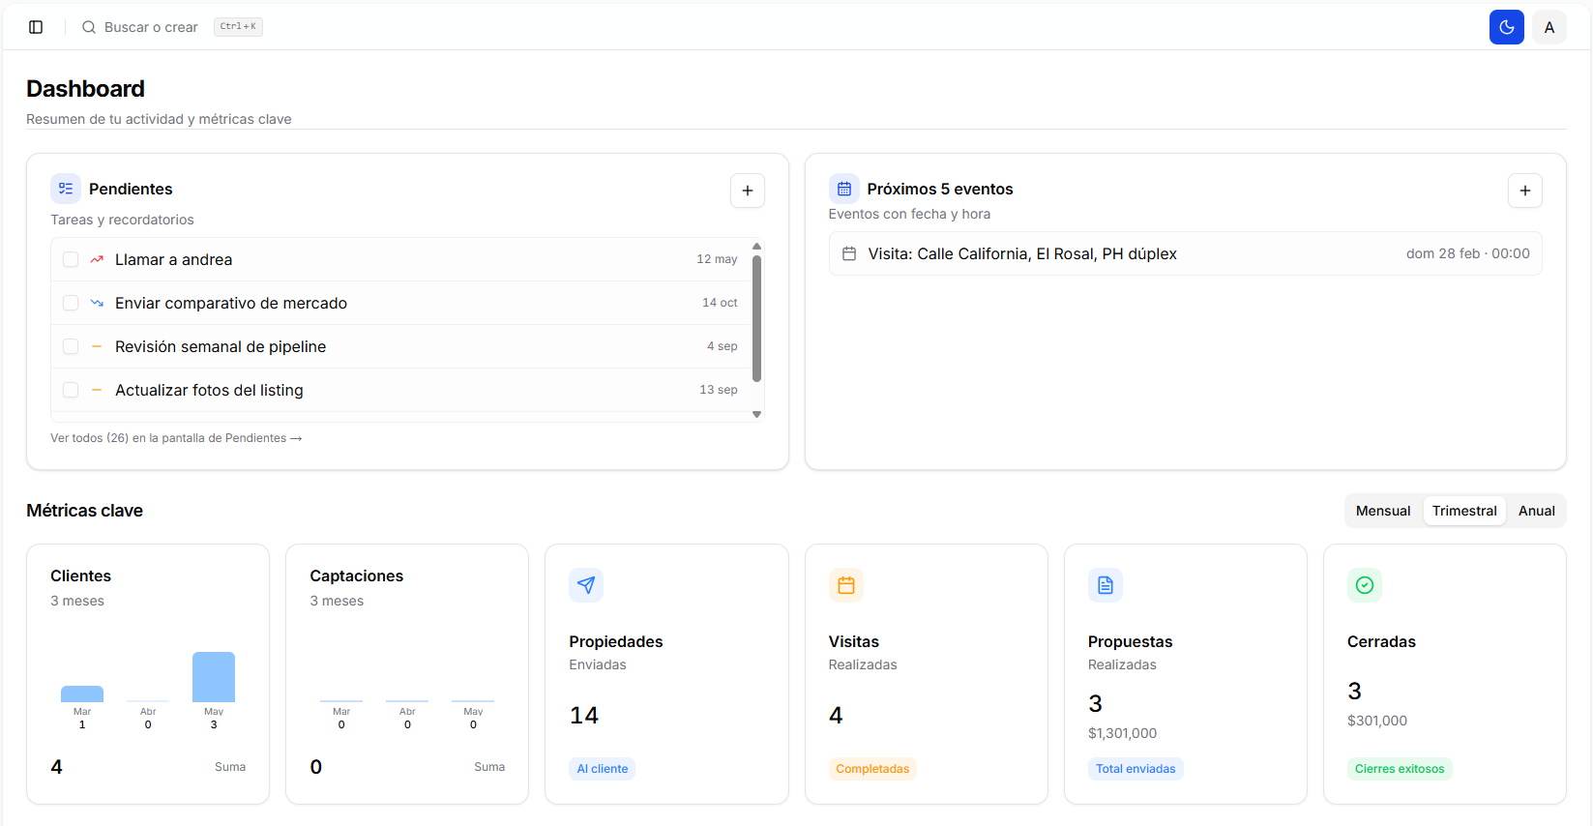The image size is (1593, 826).
Task: Check off 'Enviar comparativo de mercado' task
Action: [71, 303]
